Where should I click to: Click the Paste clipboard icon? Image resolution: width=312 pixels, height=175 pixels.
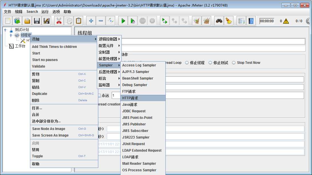(79, 21)
